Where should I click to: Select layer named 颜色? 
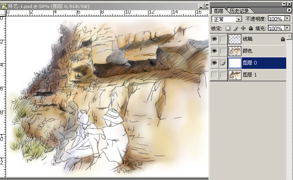click(x=247, y=51)
